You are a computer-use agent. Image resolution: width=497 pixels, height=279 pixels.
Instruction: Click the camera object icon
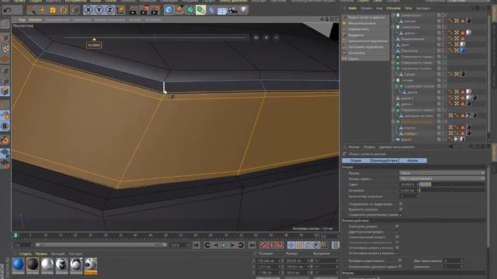click(233, 10)
